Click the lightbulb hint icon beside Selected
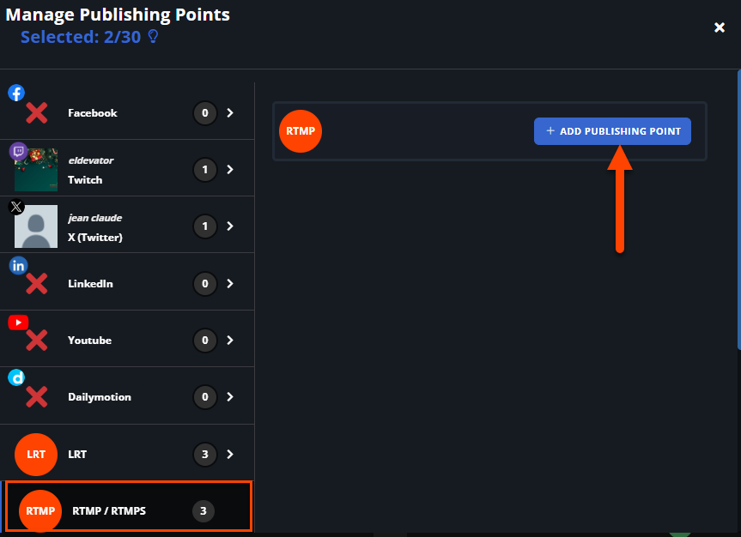This screenshot has height=537, width=741. 153,36
